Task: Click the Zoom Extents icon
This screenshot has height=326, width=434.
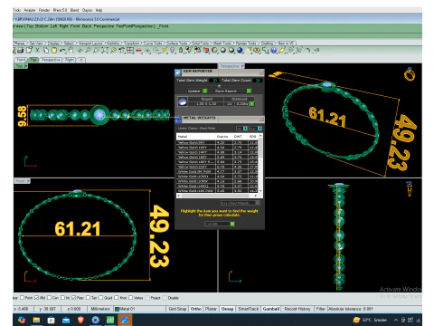Action: pos(105,51)
